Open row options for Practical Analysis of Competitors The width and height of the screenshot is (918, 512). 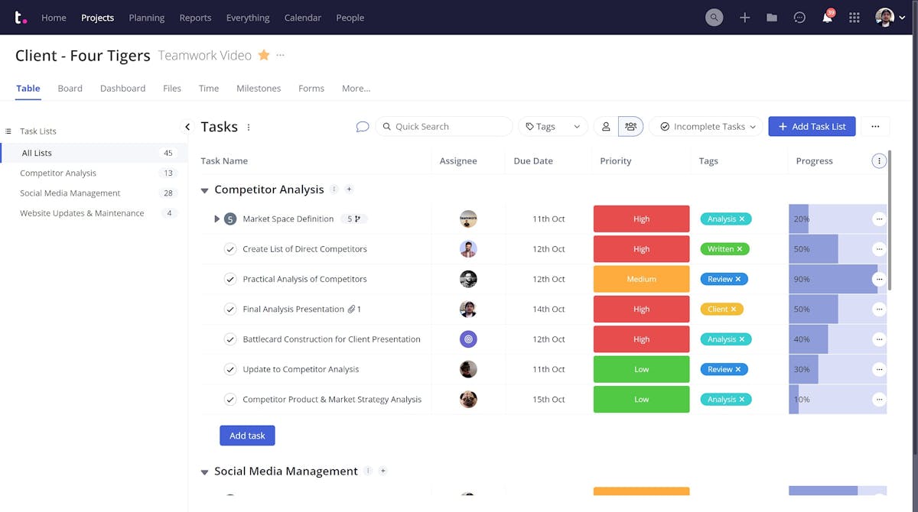[879, 279]
